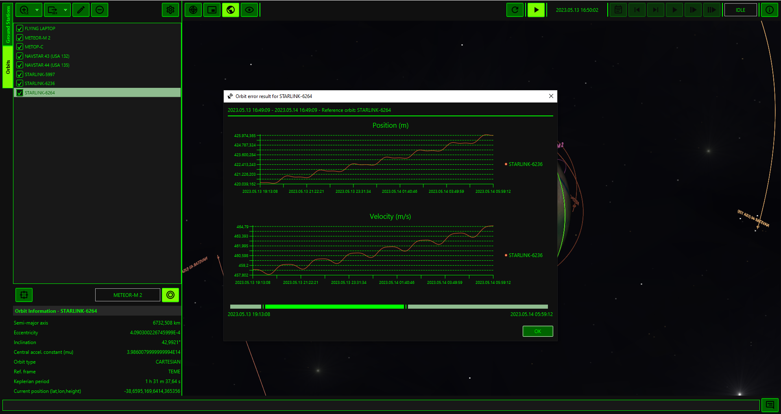Click the slider start date 2023.05.13 19:13:08

[x=249, y=314]
